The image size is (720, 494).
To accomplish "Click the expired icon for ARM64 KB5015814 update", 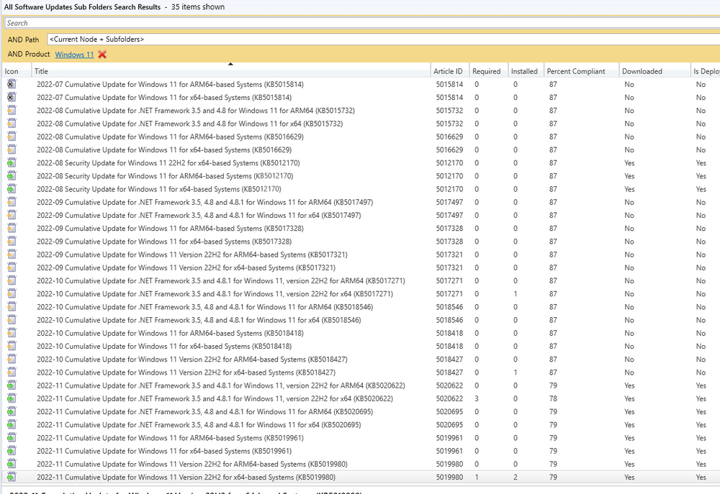I will (x=11, y=84).
